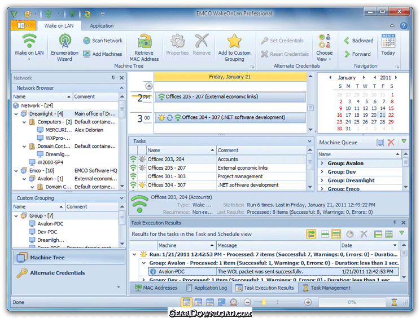Toggle the collapse-all rows button in results toolbar
The height and width of the screenshot is (318, 420).
tap(388, 235)
